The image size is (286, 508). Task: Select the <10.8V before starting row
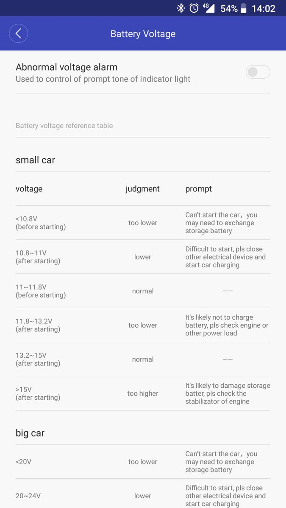143,223
